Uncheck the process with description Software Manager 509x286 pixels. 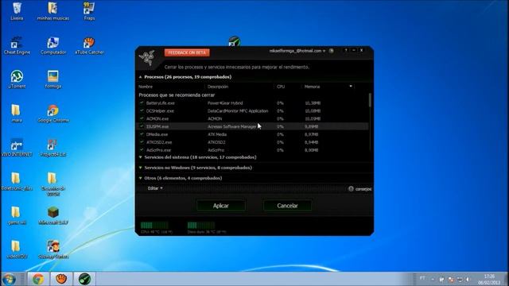(142, 126)
